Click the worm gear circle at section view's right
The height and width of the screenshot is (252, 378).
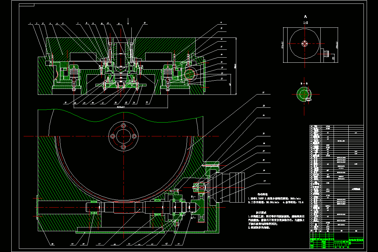189,74
